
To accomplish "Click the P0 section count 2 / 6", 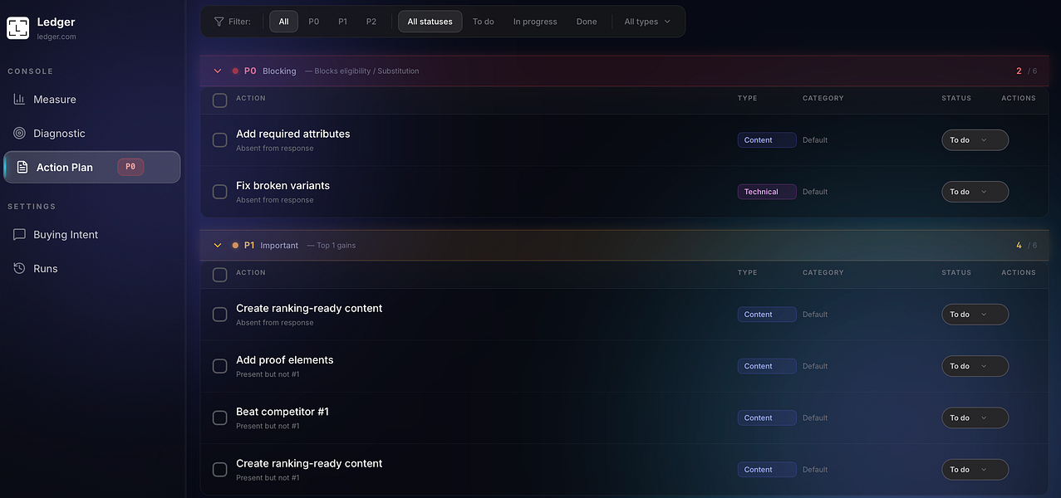I will point(1026,71).
